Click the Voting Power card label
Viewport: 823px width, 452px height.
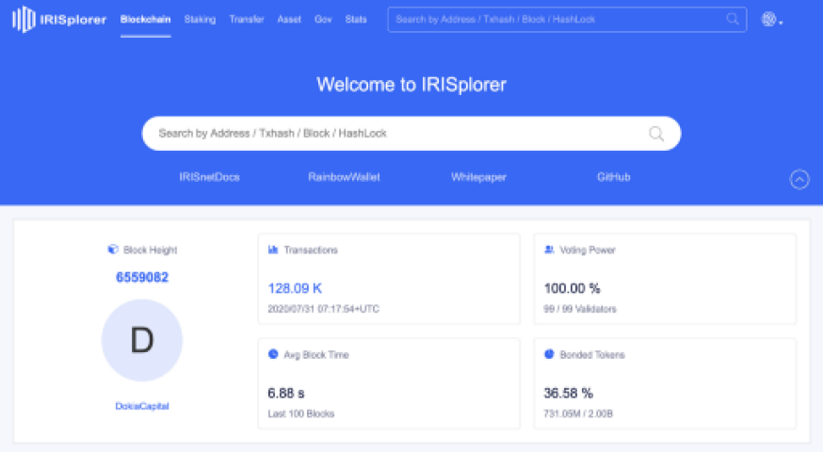(x=588, y=250)
